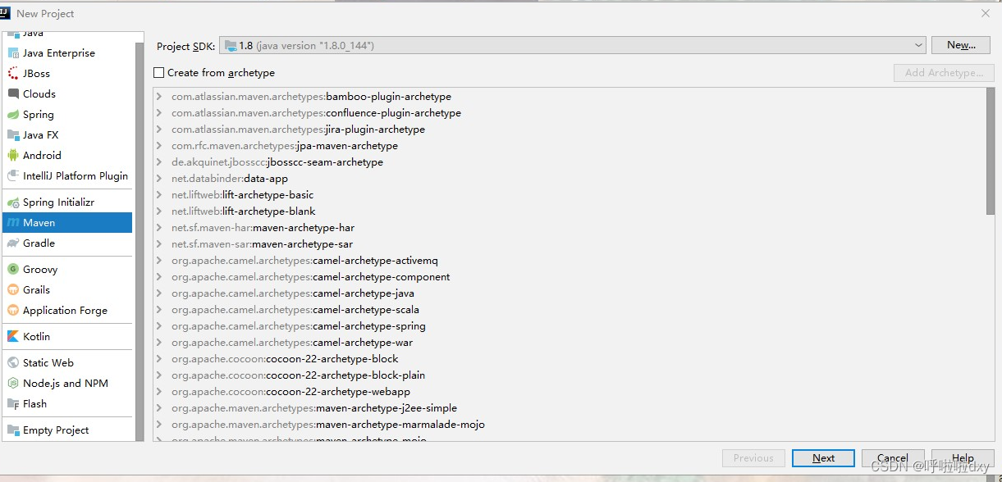This screenshot has height=482, width=1002.
Task: Select cocoon-22-archetype-block-plain entry
Action: tap(298, 375)
